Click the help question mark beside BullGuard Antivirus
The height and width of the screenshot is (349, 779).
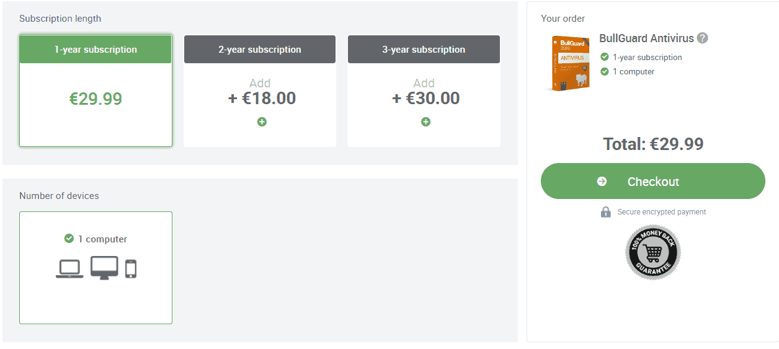point(702,38)
